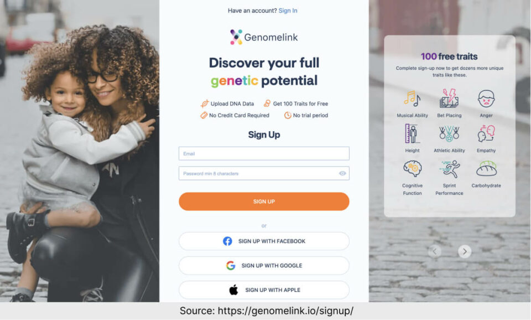This screenshot has height=320, width=531.
Task: Go to previous traits carousel slide
Action: tap(435, 251)
